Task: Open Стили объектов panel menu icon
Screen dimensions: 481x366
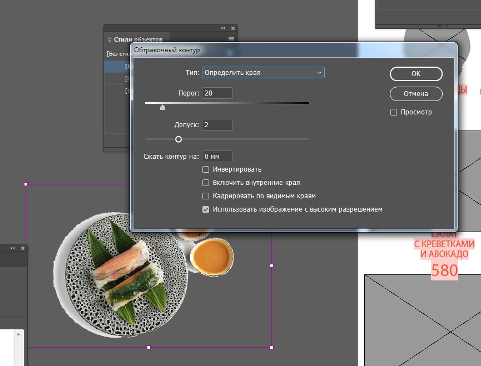Action: (231, 39)
